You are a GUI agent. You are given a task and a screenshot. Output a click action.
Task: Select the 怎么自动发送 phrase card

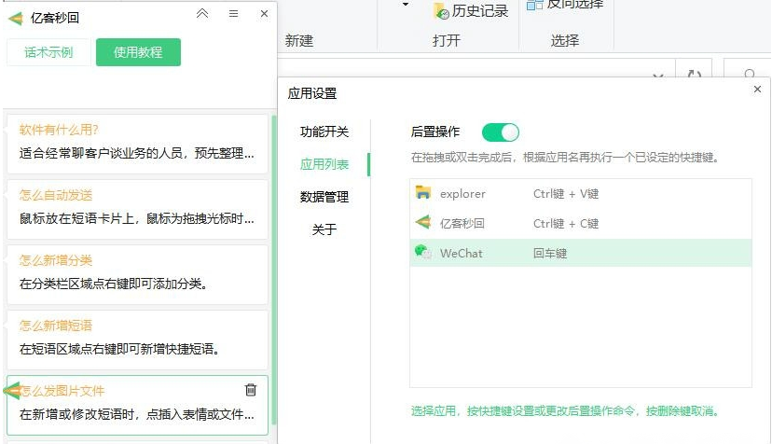137,210
